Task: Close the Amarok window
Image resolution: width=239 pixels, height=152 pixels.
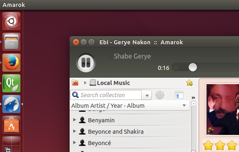Action: click(x=76, y=42)
